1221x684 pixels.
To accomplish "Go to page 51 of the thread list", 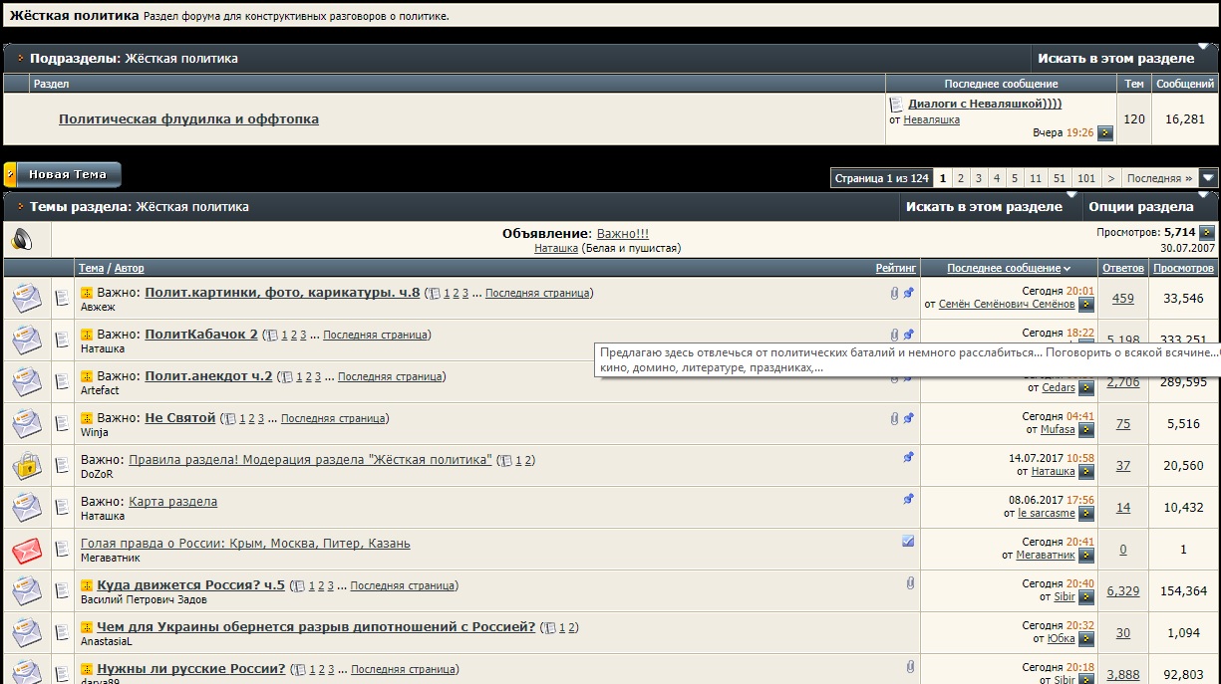I will pyautogui.click(x=1060, y=178).
